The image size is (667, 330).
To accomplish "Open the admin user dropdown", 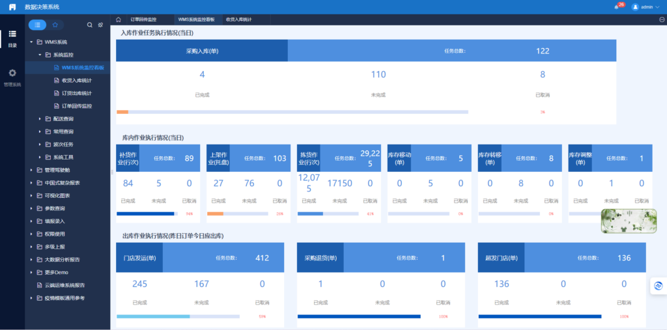I will 646,7.
